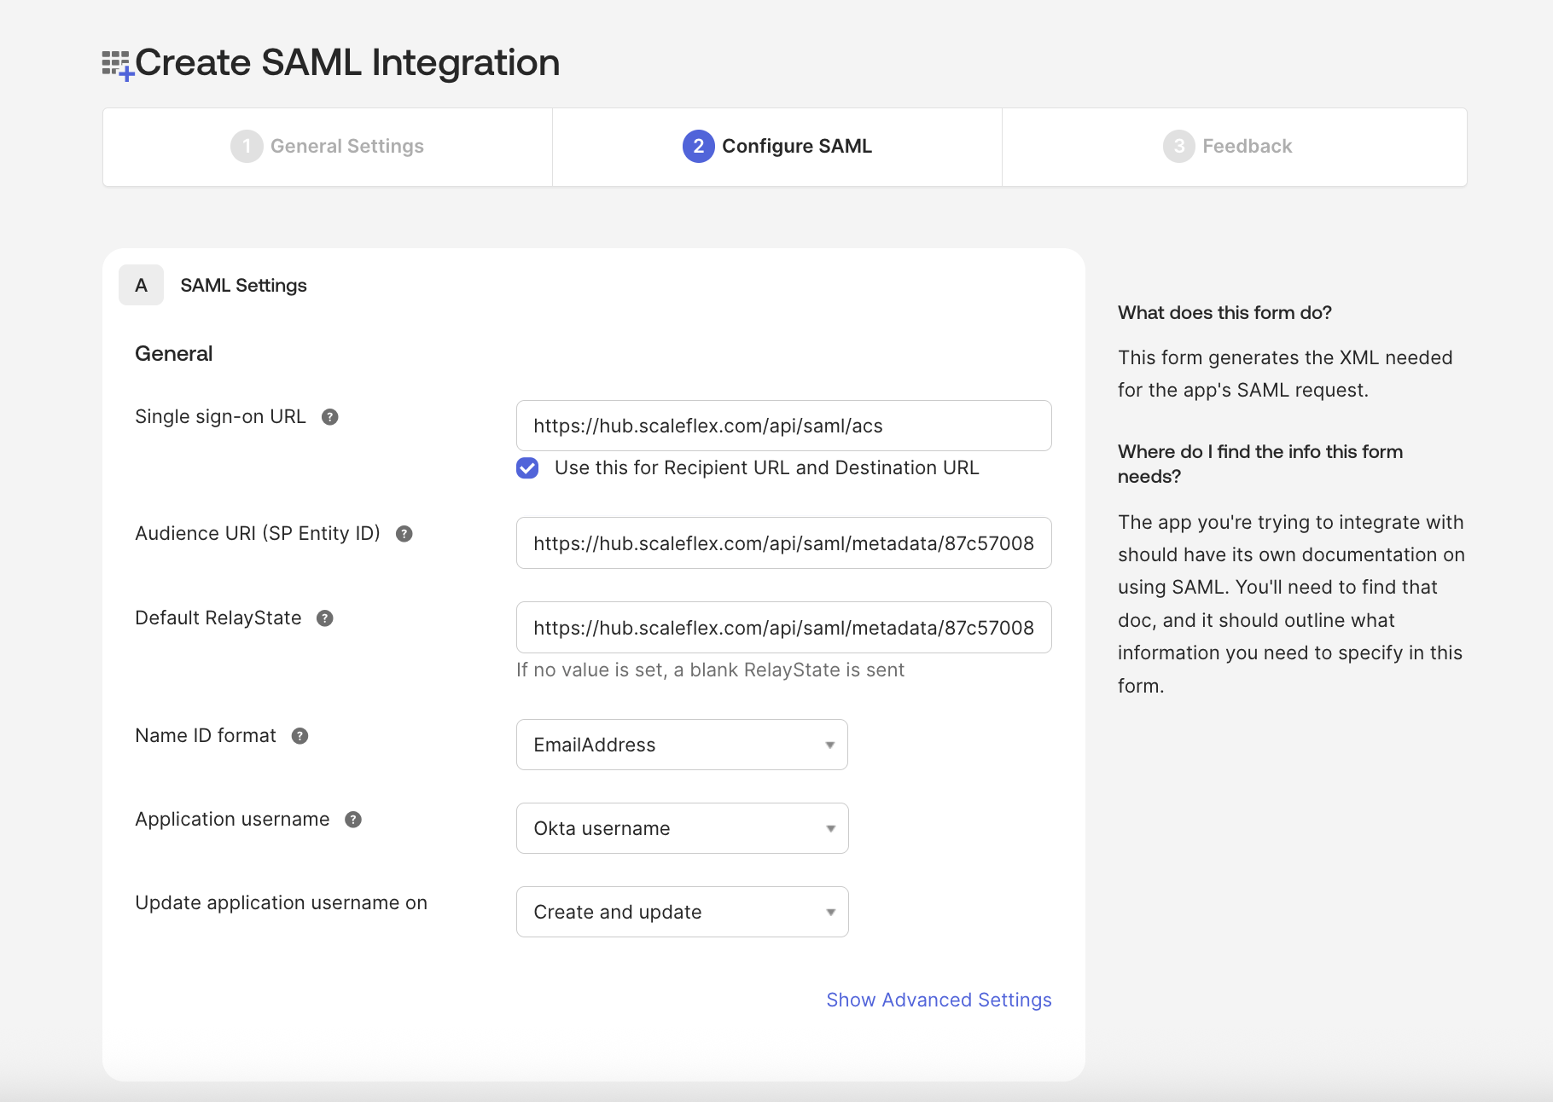This screenshot has width=1553, height=1102.
Task: Expand Update application username on dropdown
Action: (682, 912)
